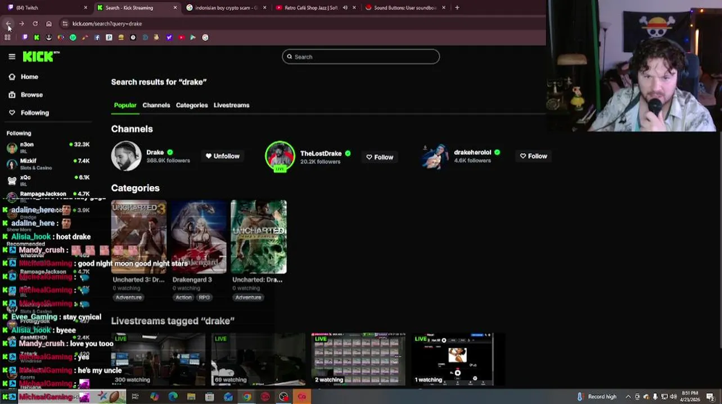Switch to the Categories results tab
Screen dimensions: 722x404
pyautogui.click(x=192, y=105)
